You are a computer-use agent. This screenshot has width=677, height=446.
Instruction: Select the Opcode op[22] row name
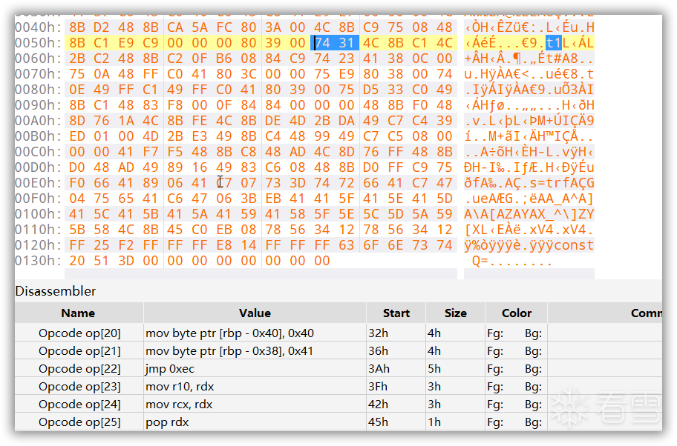point(79,369)
